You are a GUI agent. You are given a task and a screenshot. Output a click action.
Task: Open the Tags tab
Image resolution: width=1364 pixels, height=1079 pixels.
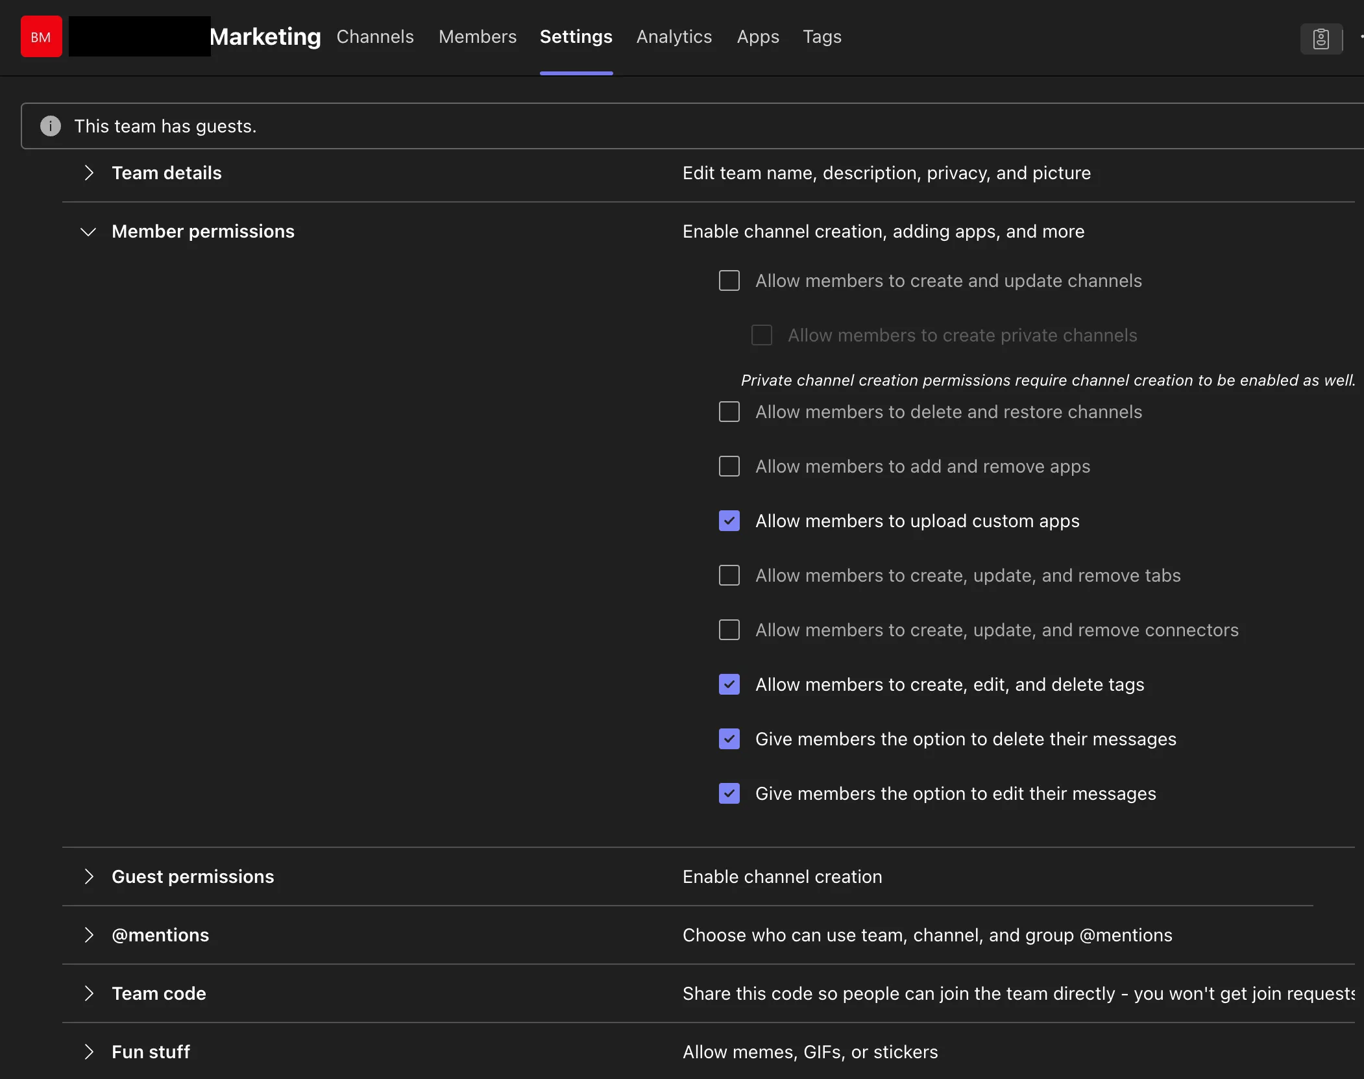pos(822,36)
